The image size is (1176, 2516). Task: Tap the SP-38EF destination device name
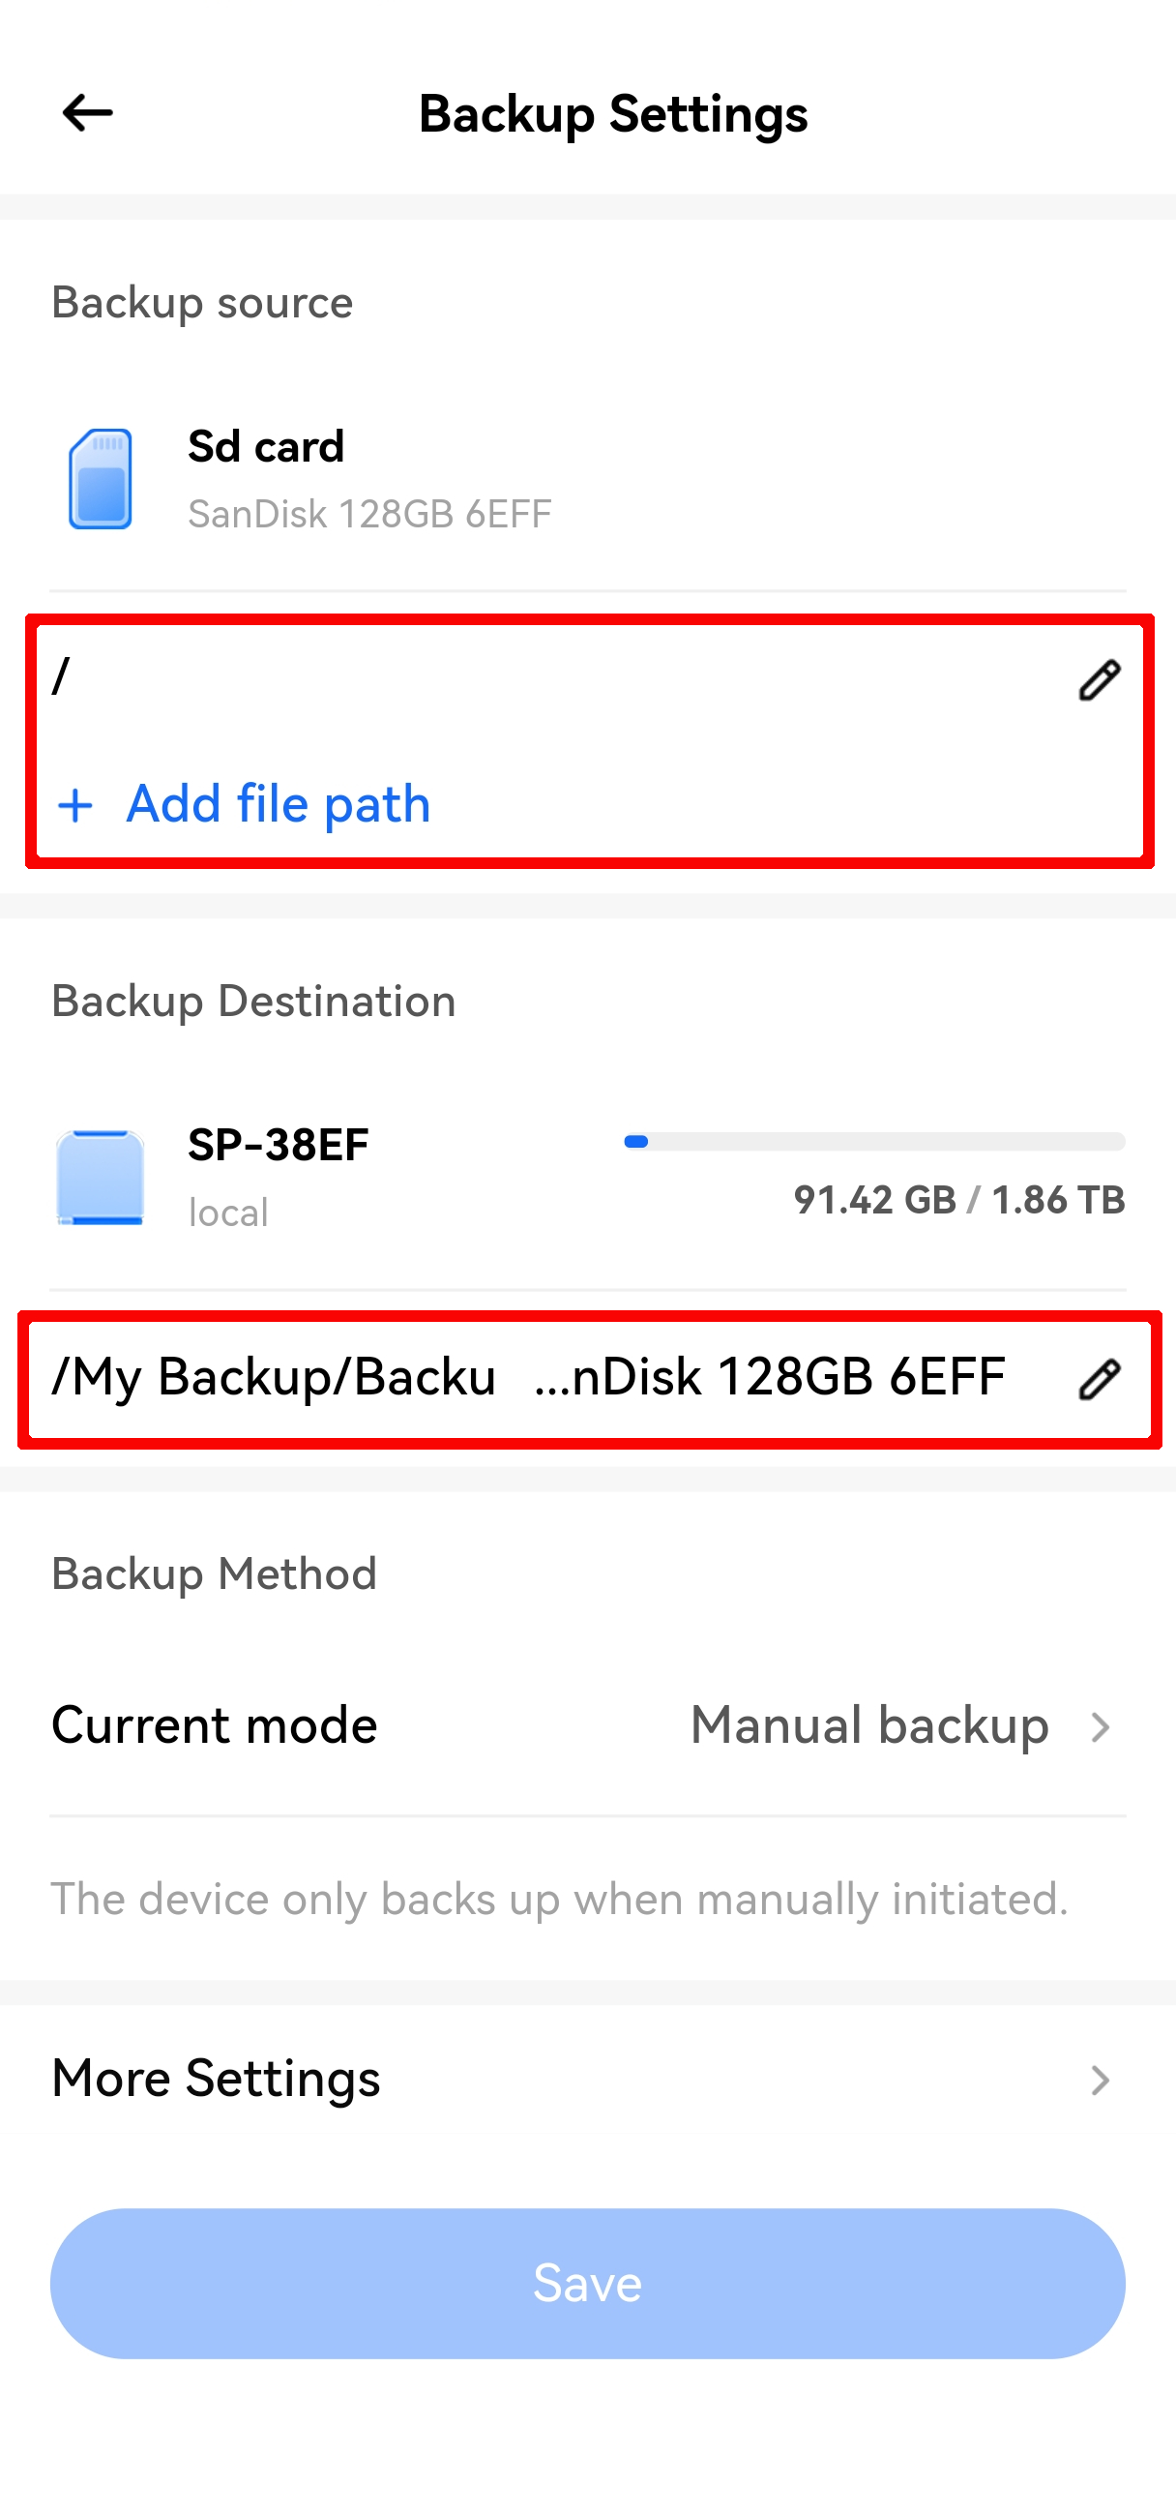coord(279,1144)
